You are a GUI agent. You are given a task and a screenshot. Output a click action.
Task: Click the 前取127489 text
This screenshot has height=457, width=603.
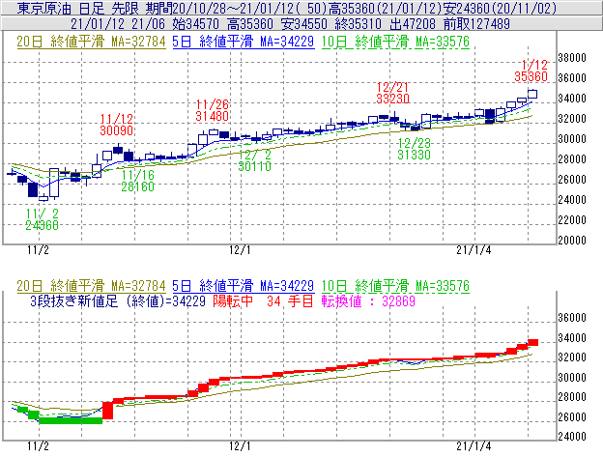click(x=476, y=24)
